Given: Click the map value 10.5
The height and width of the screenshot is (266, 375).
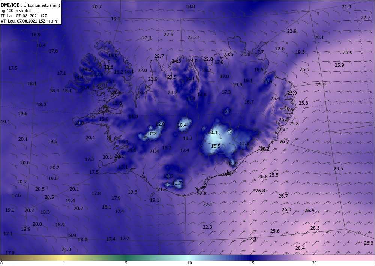Looking at the screenshot, I should click(x=216, y=146).
